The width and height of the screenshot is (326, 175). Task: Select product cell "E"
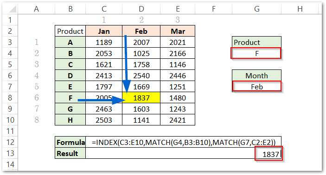[x=70, y=87]
